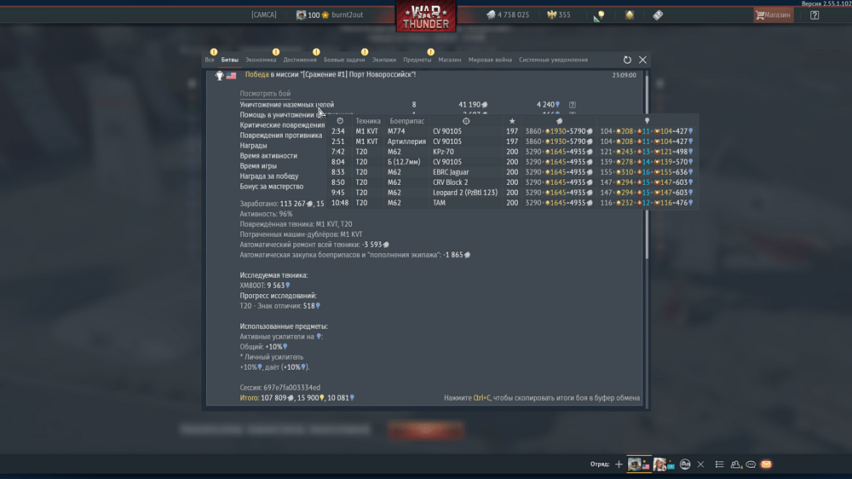The width and height of the screenshot is (852, 479).
Task: Open the orange mail envelope icon
Action: pos(766,465)
